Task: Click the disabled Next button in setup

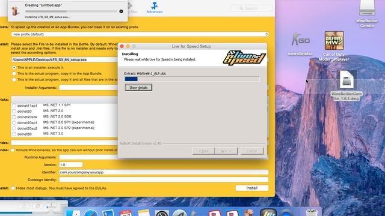Action: 226,151
